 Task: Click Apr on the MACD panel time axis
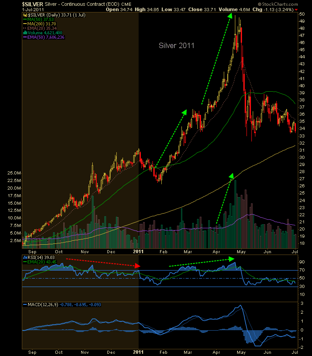[216, 352]
